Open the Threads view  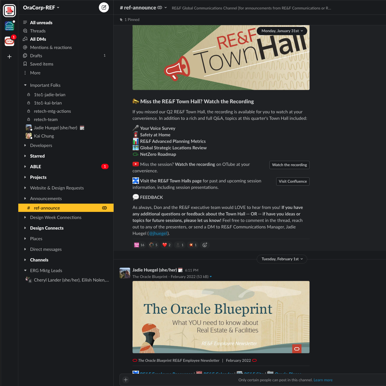click(38, 31)
